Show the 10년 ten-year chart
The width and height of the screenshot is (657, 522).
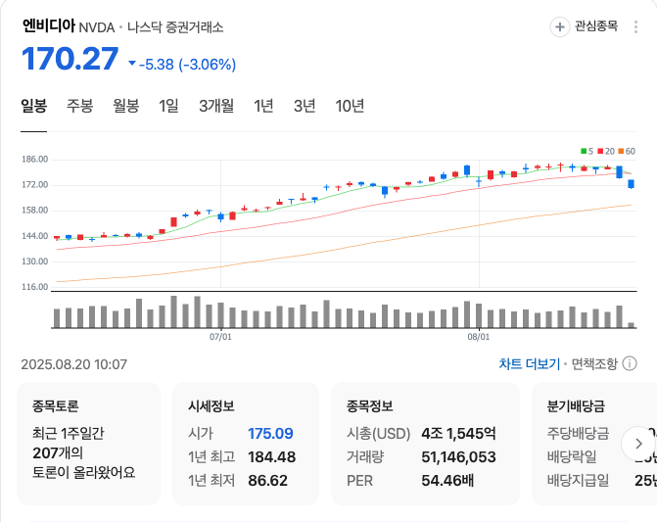coord(350,106)
